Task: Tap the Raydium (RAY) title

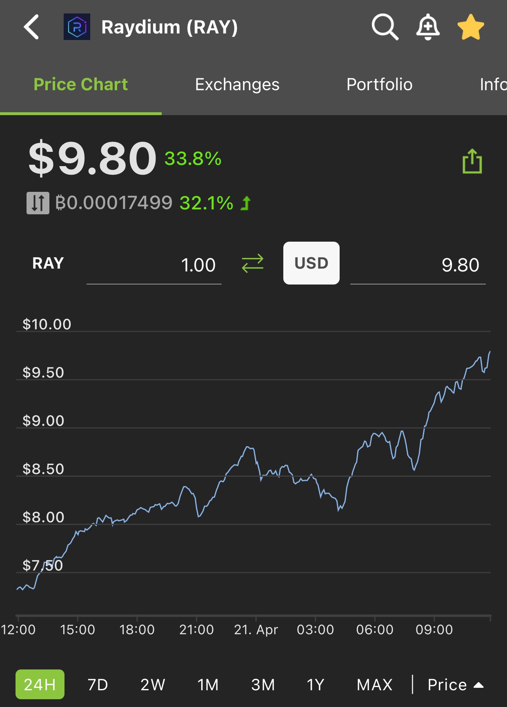Action: tap(169, 27)
